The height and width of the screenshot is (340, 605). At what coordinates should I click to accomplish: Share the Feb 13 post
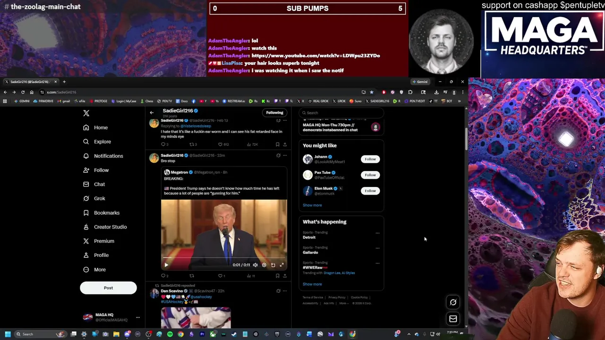tap(285, 144)
